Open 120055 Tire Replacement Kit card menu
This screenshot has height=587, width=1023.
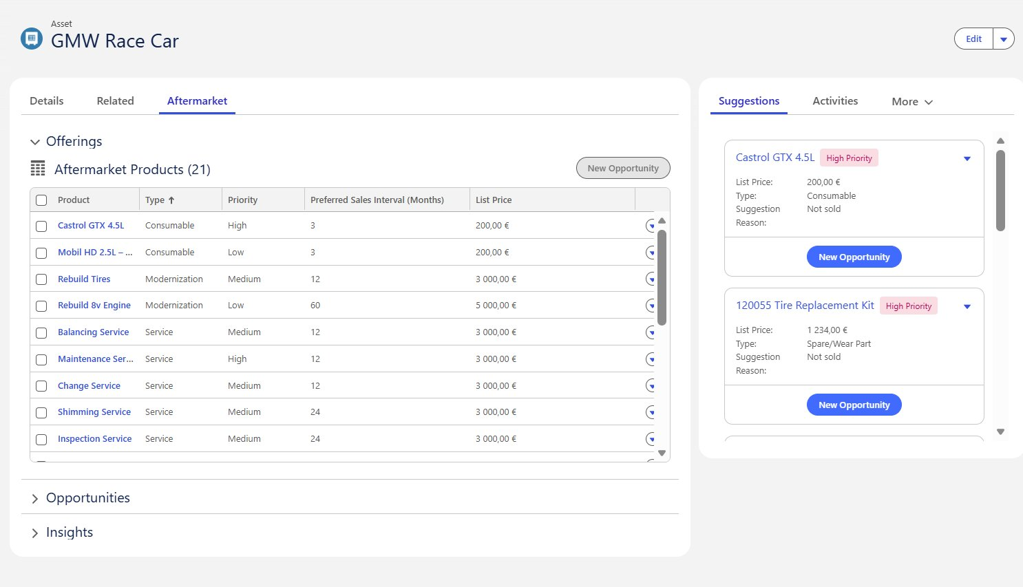[x=967, y=307]
